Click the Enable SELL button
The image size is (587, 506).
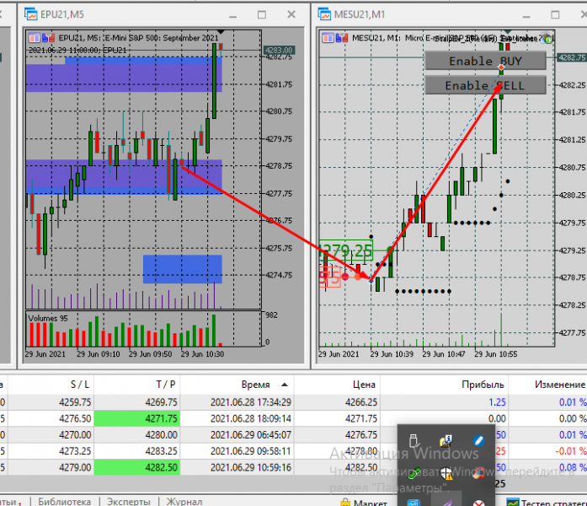point(485,85)
